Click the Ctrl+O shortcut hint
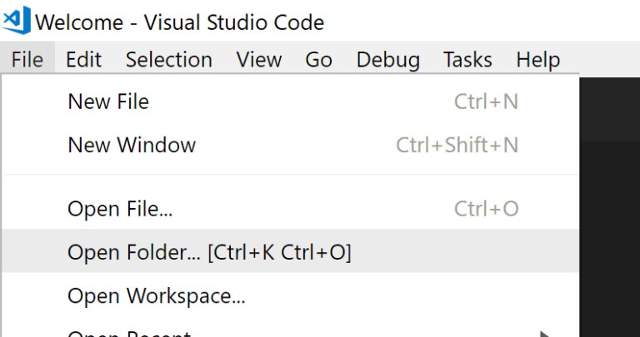 pos(486,209)
